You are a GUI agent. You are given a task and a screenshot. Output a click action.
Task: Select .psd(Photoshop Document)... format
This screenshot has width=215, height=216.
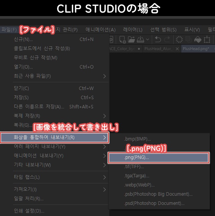click(x=159, y=203)
